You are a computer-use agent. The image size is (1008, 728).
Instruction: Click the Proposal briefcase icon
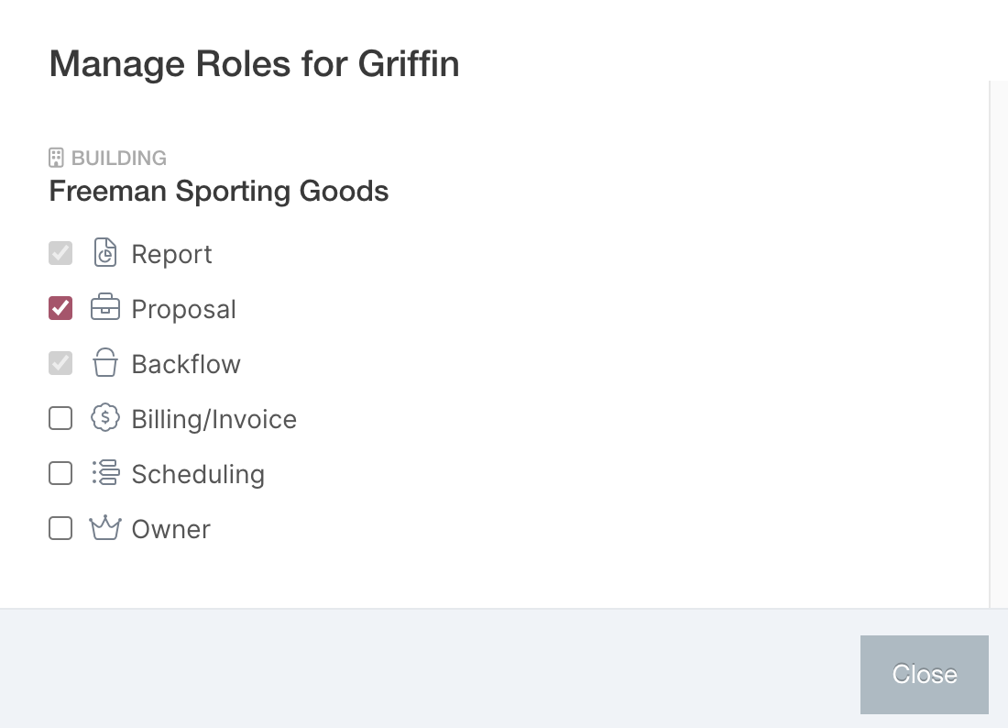click(x=105, y=307)
